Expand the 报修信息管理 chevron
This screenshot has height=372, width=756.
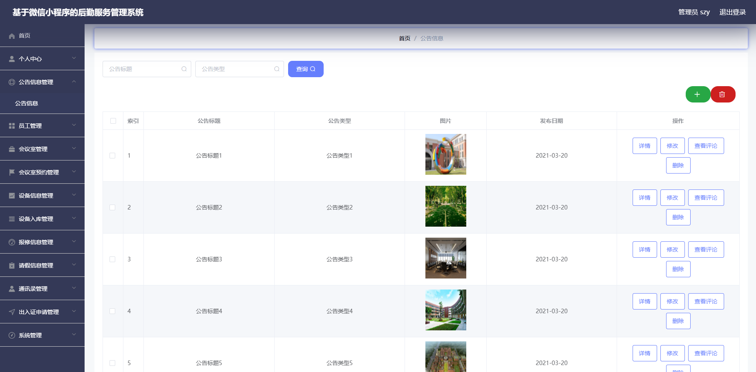tap(74, 242)
